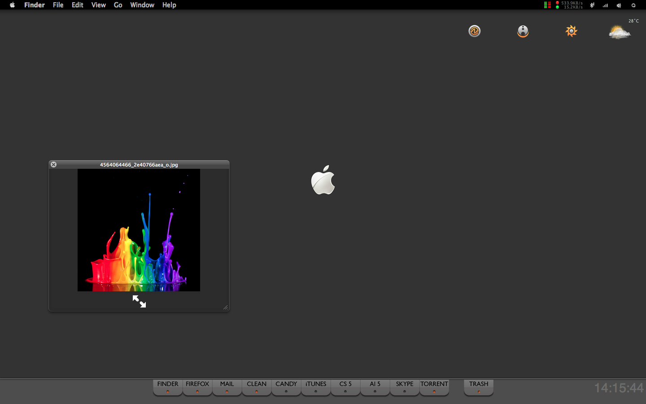Click the CLEAN dock tab
The height and width of the screenshot is (404, 646).
click(x=257, y=387)
